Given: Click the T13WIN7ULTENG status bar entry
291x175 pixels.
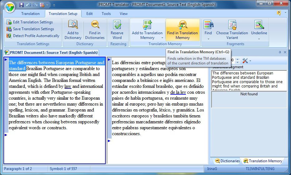Looking at the screenshot, I should pyautogui.click(x=260, y=169).
